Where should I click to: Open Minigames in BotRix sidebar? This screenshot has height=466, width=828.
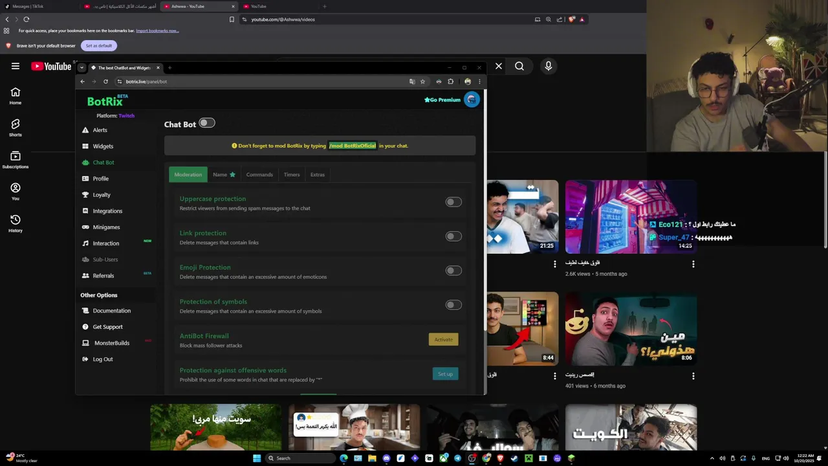tap(100, 227)
